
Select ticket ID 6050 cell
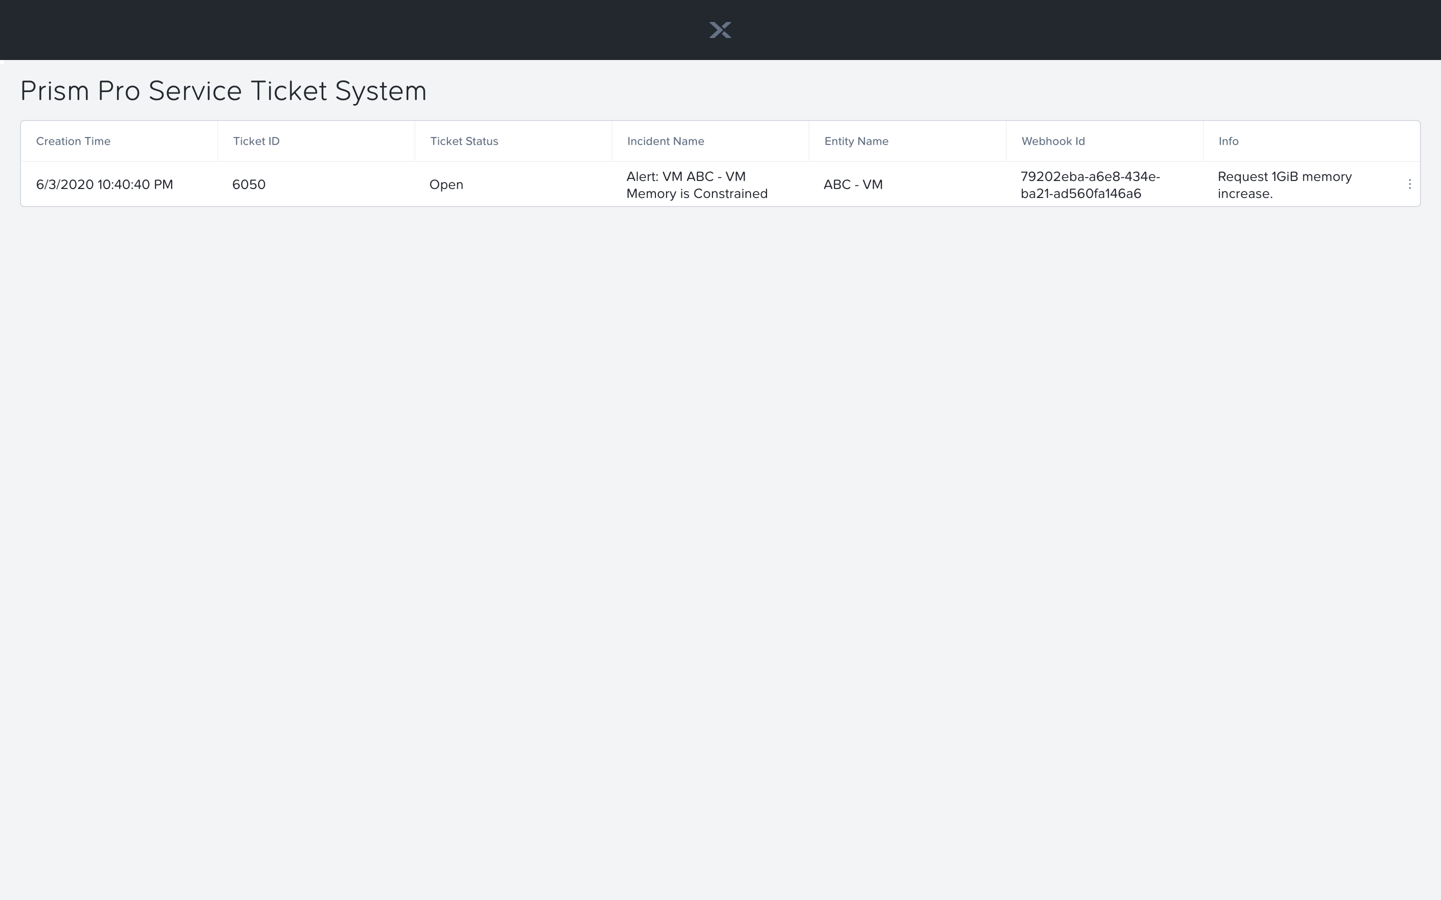249,184
